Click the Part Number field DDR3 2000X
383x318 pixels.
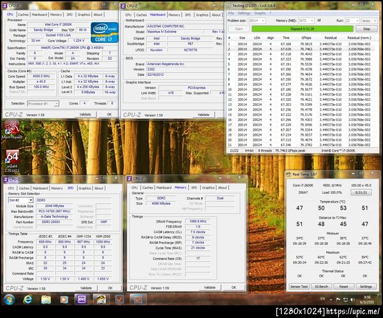(x=54, y=222)
